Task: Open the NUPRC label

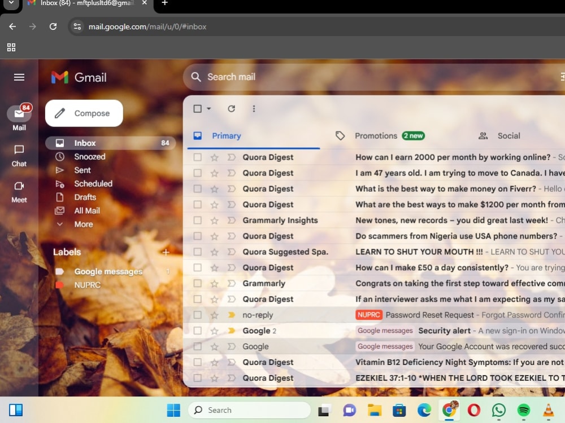Action: click(87, 285)
